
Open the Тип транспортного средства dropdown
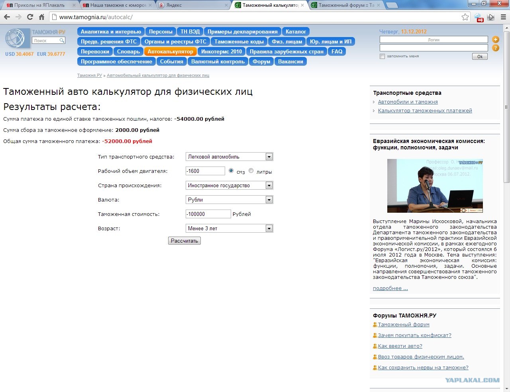click(x=269, y=157)
